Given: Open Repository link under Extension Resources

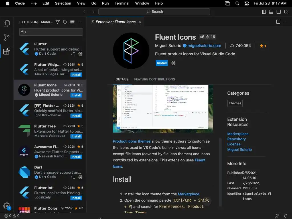Looking at the screenshot, I should [236, 139].
